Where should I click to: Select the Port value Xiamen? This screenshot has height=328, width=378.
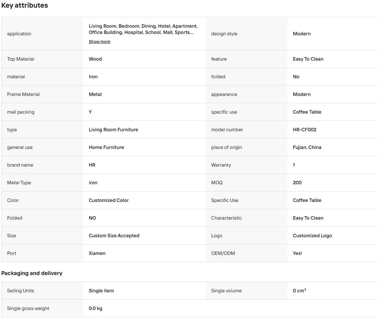(x=97, y=253)
